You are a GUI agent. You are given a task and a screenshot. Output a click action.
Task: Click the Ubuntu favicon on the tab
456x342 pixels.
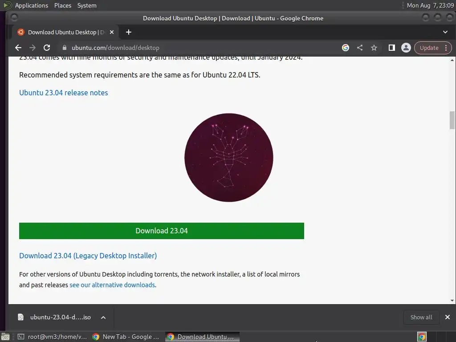(20, 32)
